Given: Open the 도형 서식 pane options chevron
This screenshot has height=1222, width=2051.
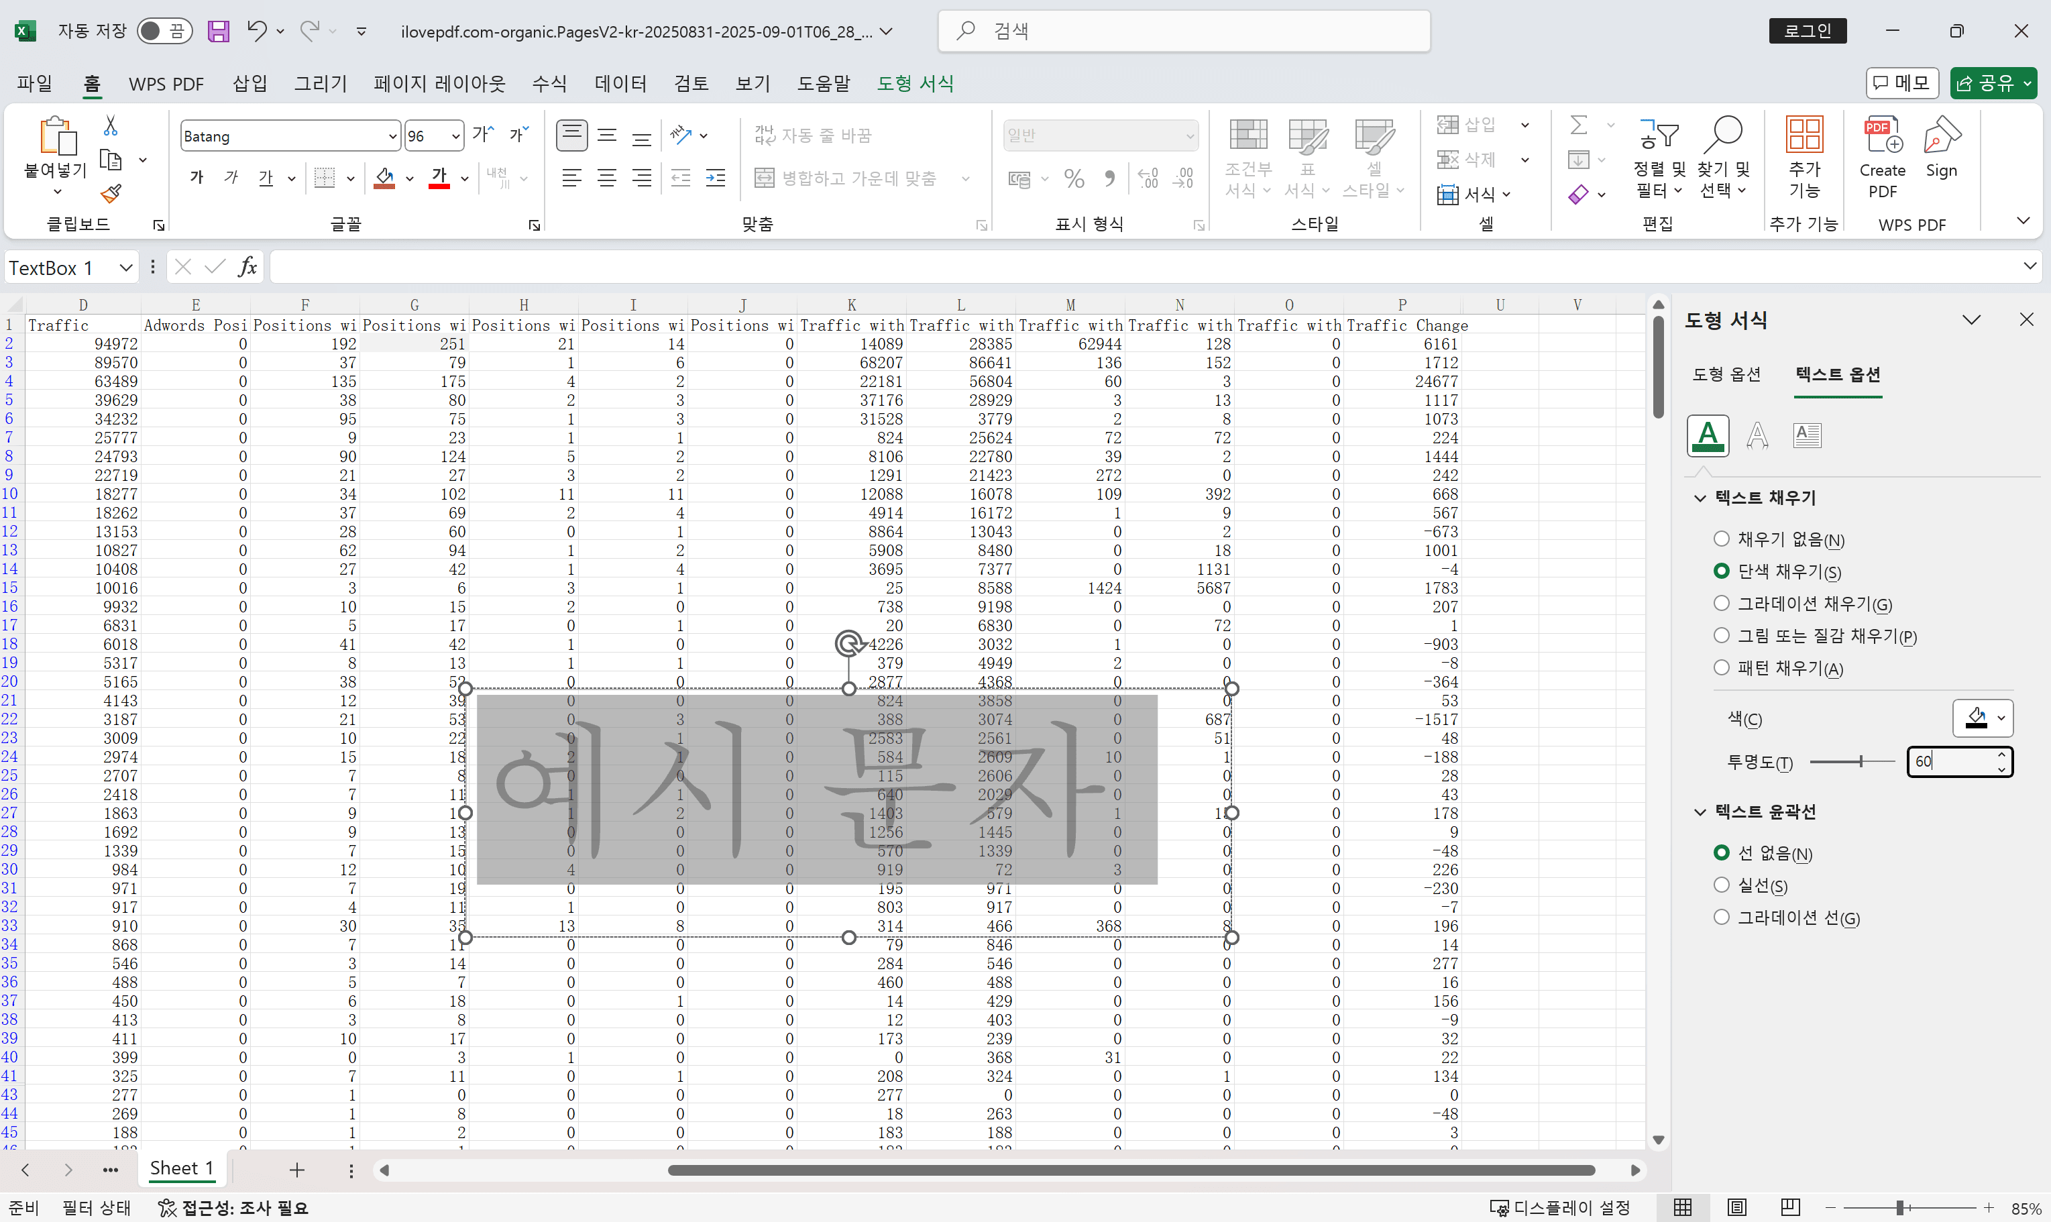Looking at the screenshot, I should pos(1971,319).
